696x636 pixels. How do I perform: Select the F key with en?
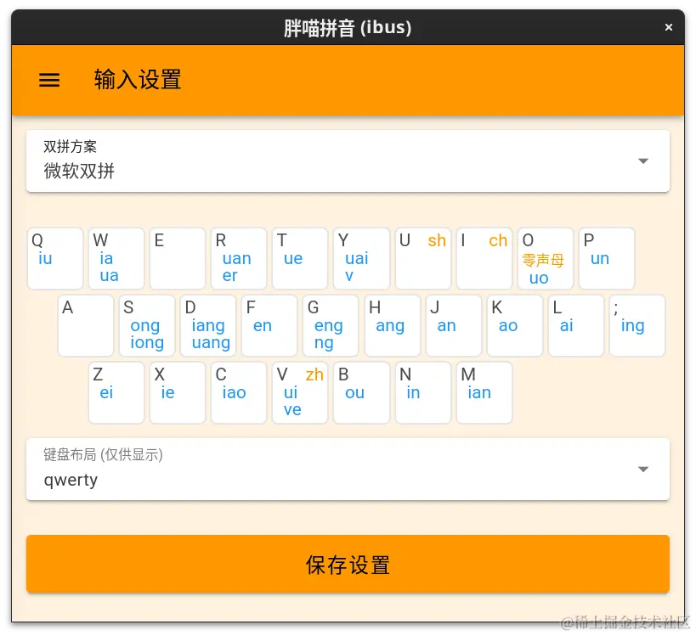tap(269, 325)
